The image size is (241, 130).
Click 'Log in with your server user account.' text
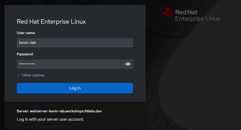pos(50,119)
